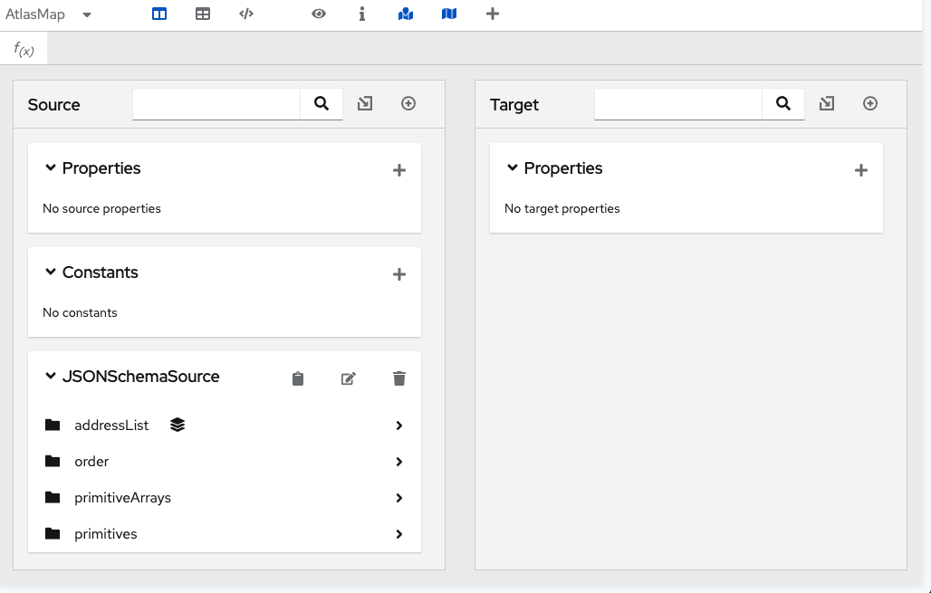Viewport: 931px width, 593px height.
Task: Expand the addressList folder
Action: (x=399, y=426)
